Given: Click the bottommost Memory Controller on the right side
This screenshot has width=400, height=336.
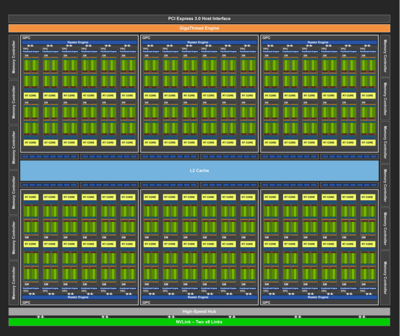Looking at the screenshot, I should [385, 278].
